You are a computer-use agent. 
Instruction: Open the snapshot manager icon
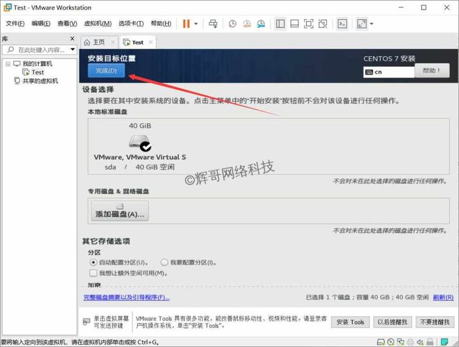pos(261,24)
